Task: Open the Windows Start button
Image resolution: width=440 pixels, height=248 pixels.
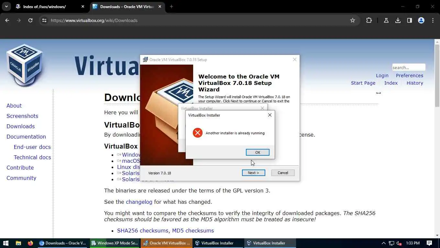Action: pyautogui.click(x=5, y=243)
